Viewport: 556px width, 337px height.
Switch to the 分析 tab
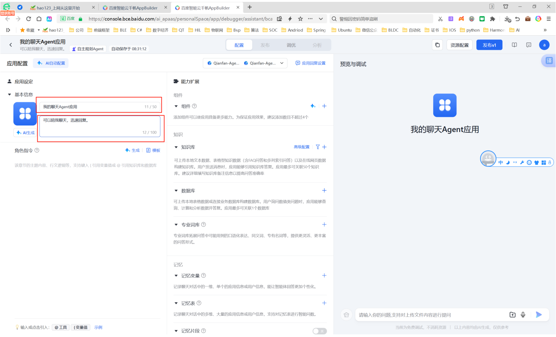click(317, 45)
